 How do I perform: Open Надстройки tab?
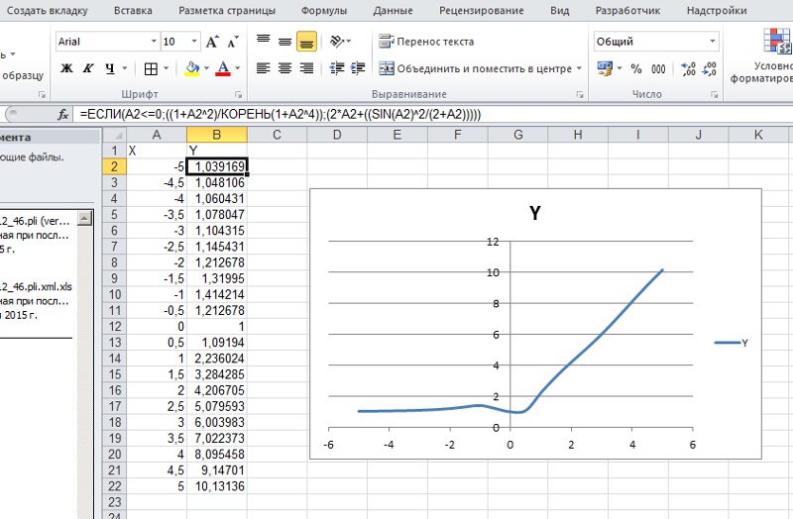coord(717,11)
